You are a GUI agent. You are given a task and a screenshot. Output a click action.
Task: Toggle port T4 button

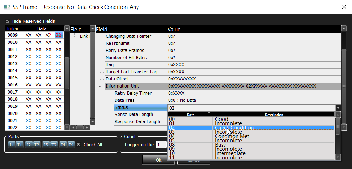click(x=71, y=145)
